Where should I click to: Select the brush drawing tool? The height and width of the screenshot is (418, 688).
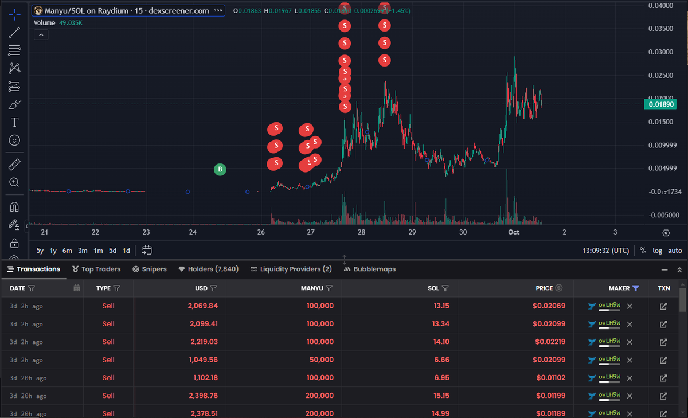pos(14,104)
